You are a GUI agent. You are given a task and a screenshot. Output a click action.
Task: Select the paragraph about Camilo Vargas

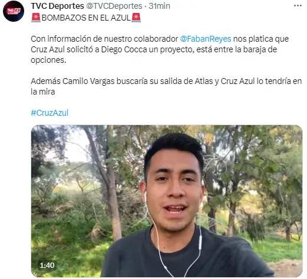[166, 86]
